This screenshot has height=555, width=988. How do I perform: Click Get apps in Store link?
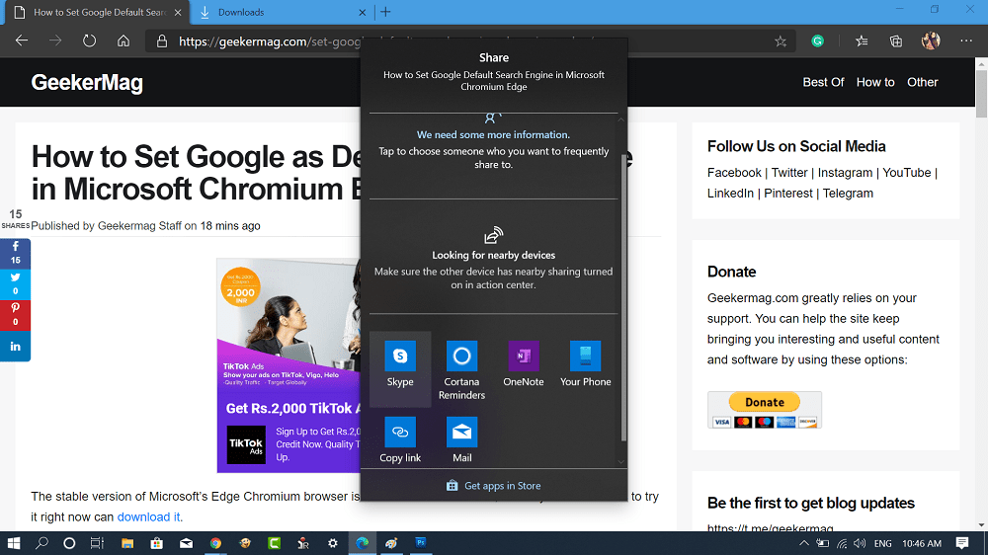493,486
